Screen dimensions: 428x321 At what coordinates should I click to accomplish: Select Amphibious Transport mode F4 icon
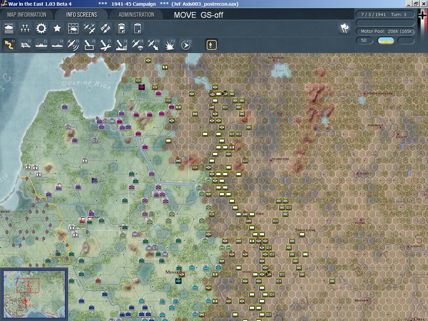57,45
